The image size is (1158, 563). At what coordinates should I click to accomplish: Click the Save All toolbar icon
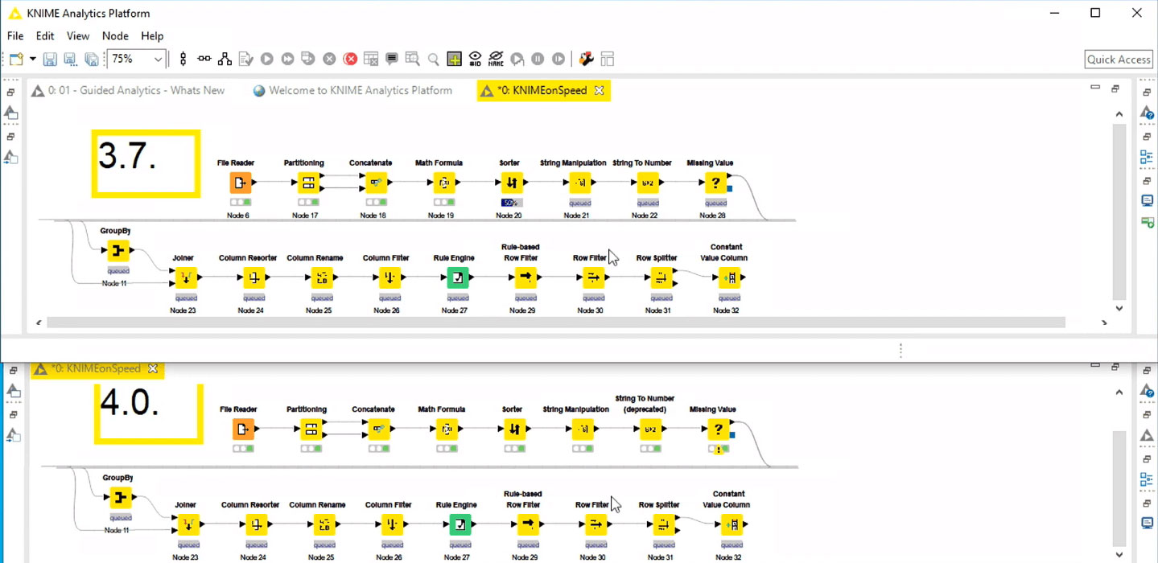pos(91,59)
